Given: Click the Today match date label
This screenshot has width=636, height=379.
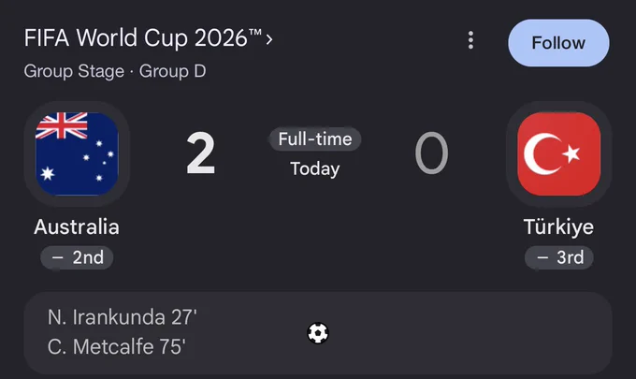Looking at the screenshot, I should pos(315,168).
